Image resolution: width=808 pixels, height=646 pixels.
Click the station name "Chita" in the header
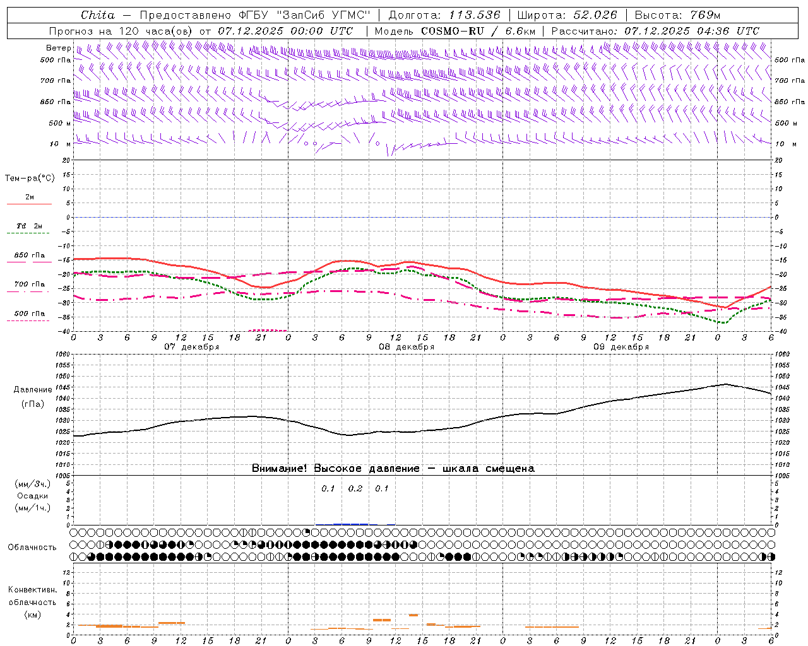tap(98, 15)
